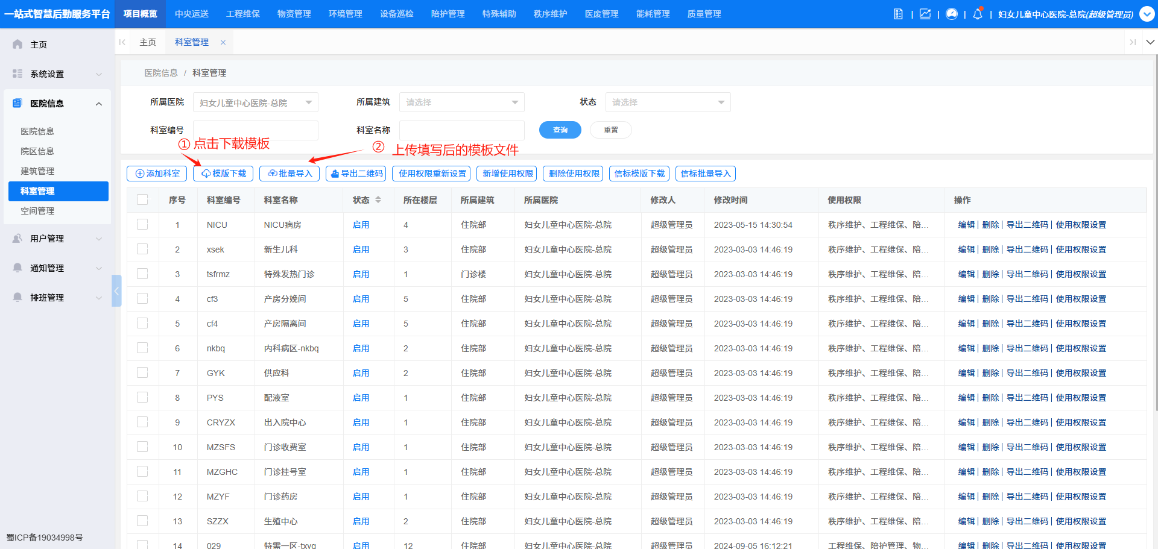Click the 排班管理 person icon

[17, 297]
